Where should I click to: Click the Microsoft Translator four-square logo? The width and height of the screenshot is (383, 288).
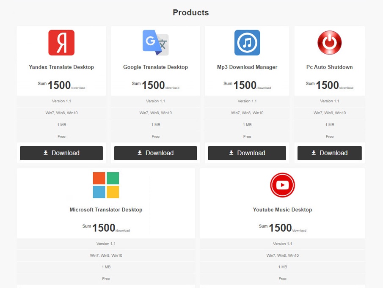point(106,185)
